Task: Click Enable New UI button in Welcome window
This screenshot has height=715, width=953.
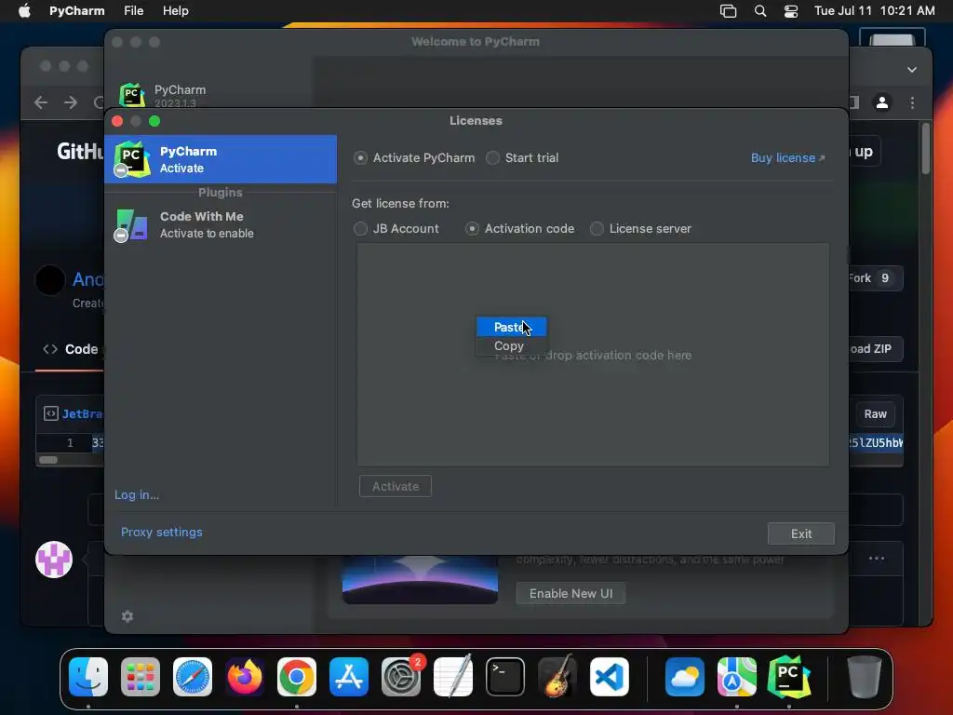Action: tap(570, 593)
